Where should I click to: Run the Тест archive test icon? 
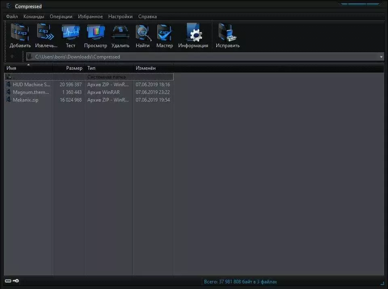click(x=70, y=33)
